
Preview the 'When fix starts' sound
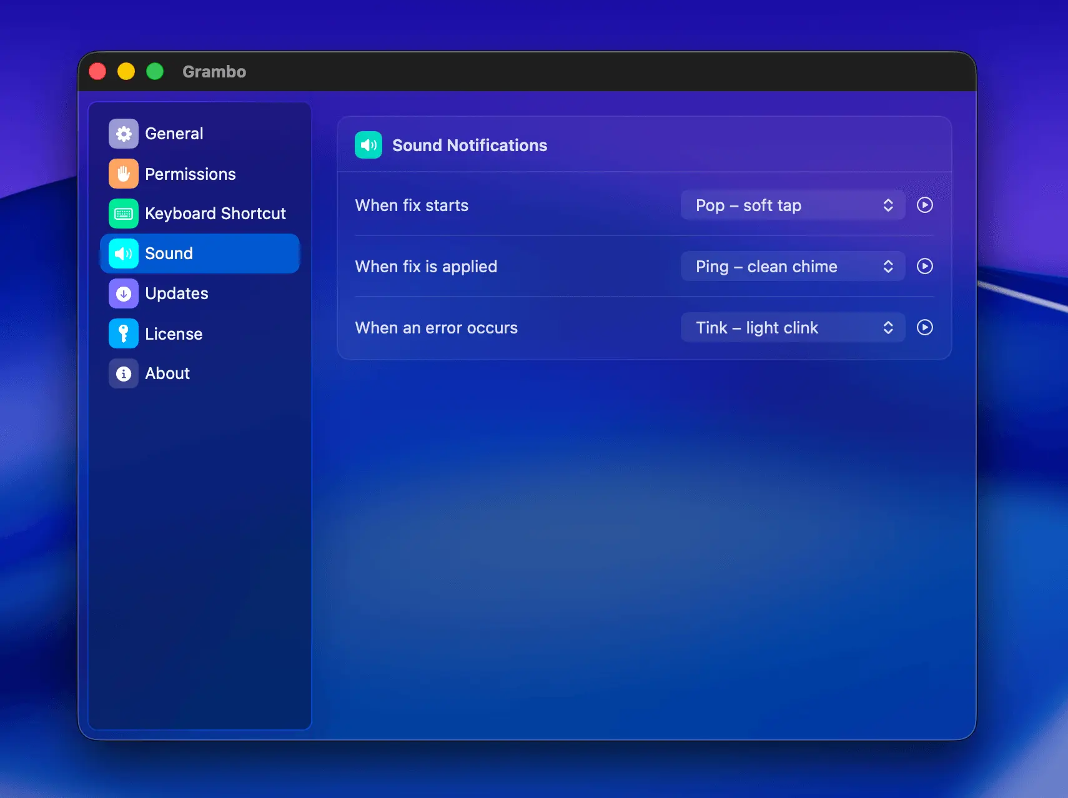pyautogui.click(x=925, y=205)
